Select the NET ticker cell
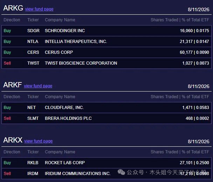213x182 pixels. tap(32, 108)
